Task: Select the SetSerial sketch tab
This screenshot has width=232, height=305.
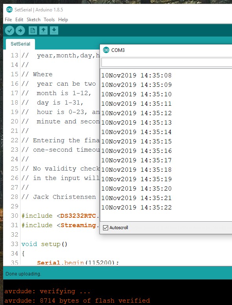Action: pyautogui.click(x=20, y=44)
